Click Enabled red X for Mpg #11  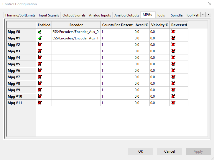tap(40, 103)
